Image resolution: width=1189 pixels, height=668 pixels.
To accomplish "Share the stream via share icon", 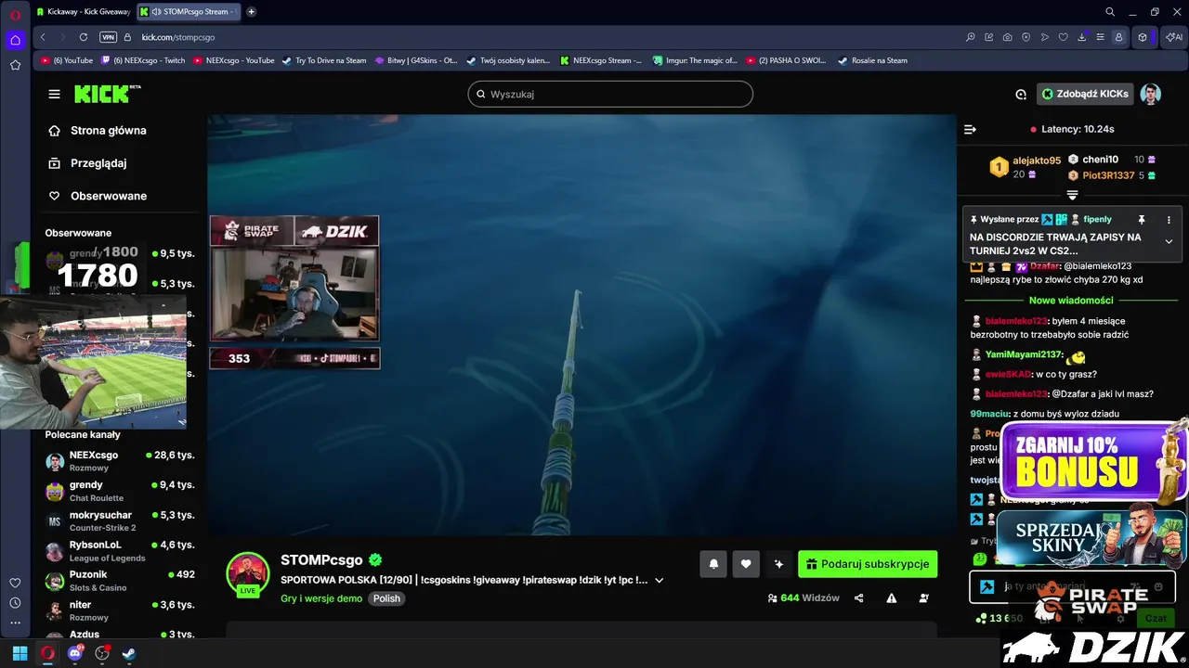I will [x=858, y=598].
